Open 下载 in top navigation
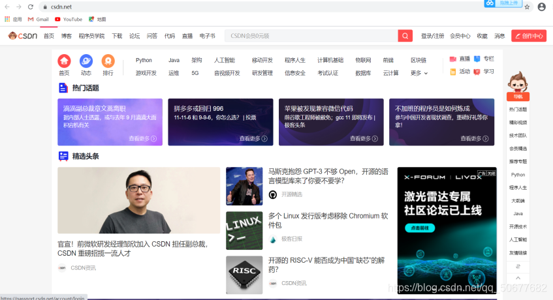This screenshot has height=300, width=553. [x=117, y=36]
